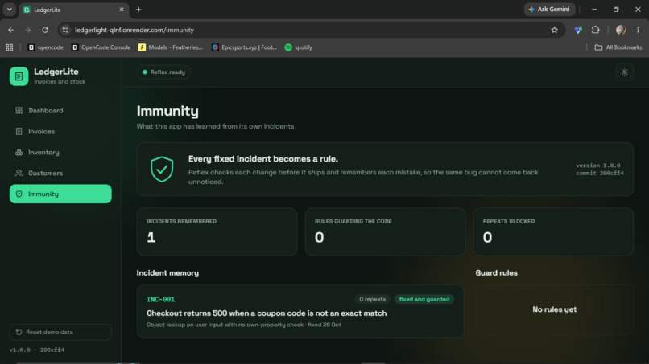Bookmark this page with the star icon

point(554,30)
